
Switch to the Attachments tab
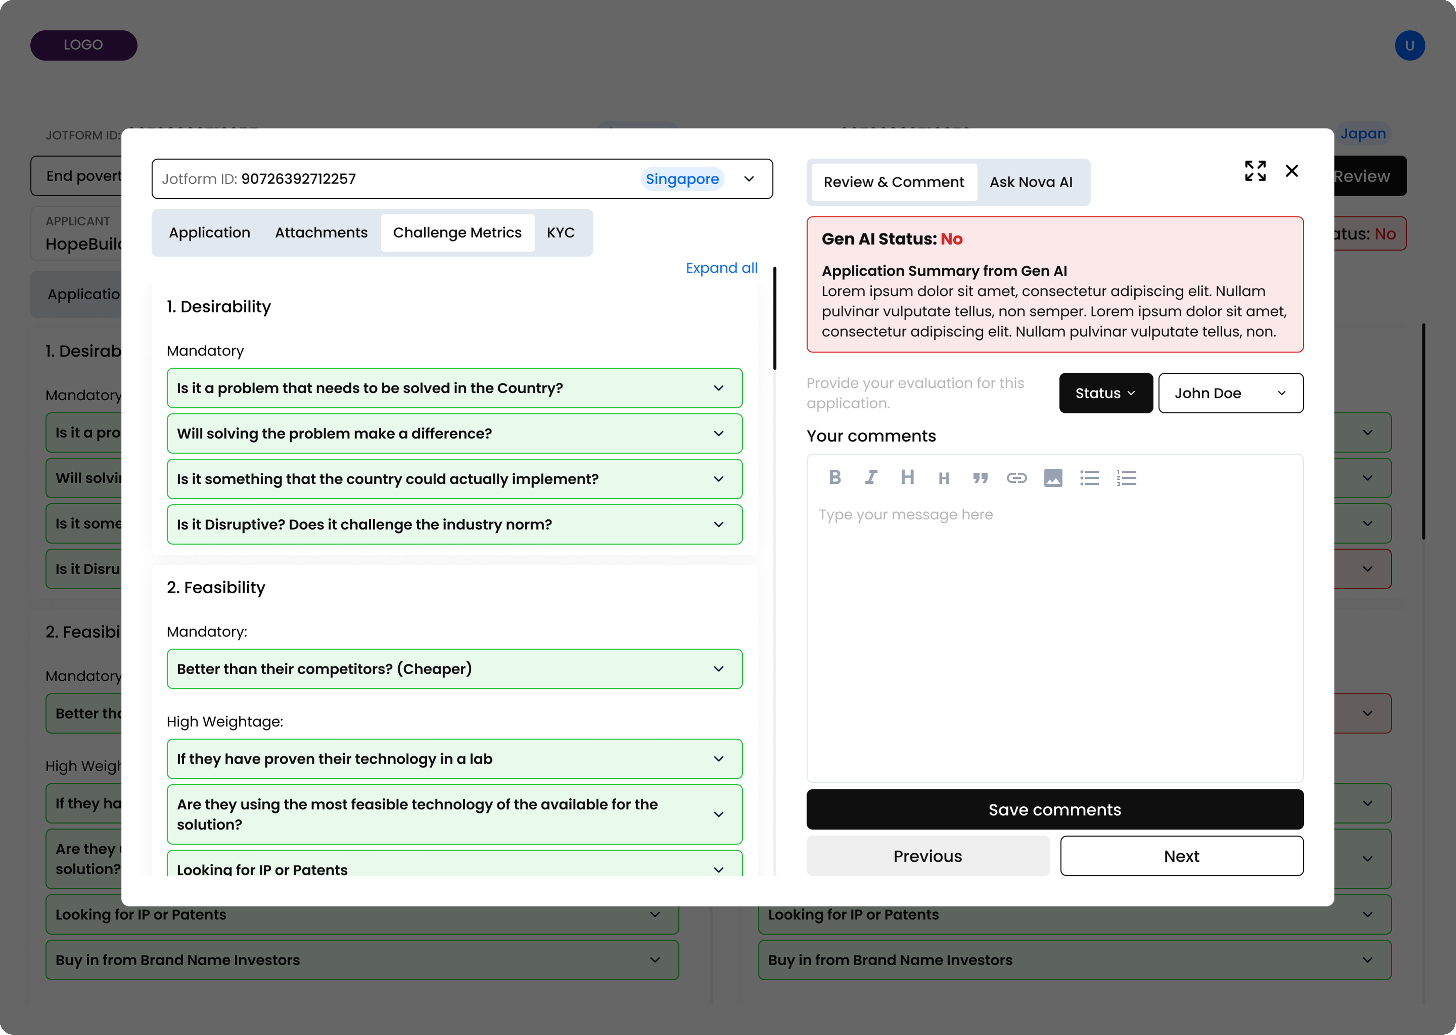tap(321, 233)
